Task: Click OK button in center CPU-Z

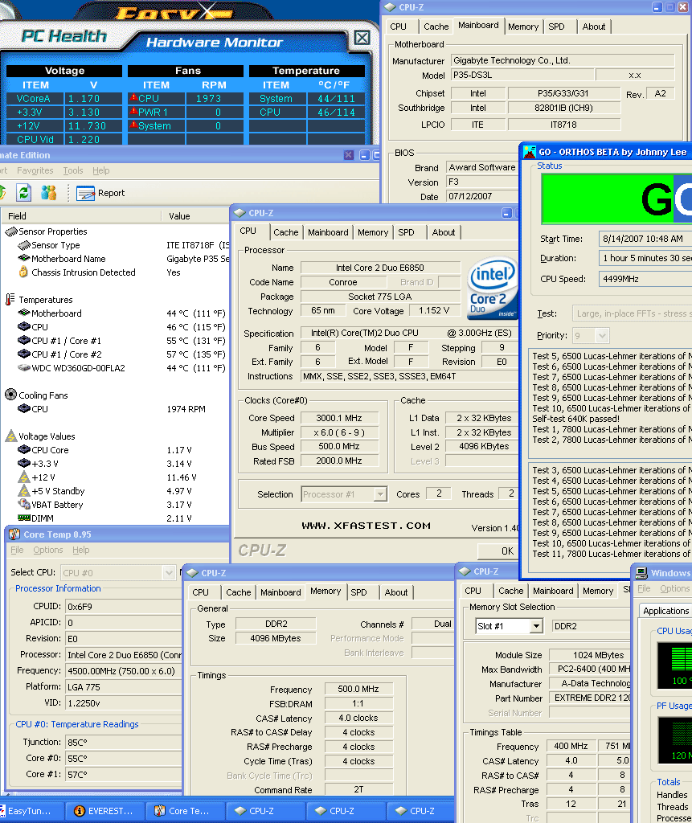Action: tap(499, 551)
